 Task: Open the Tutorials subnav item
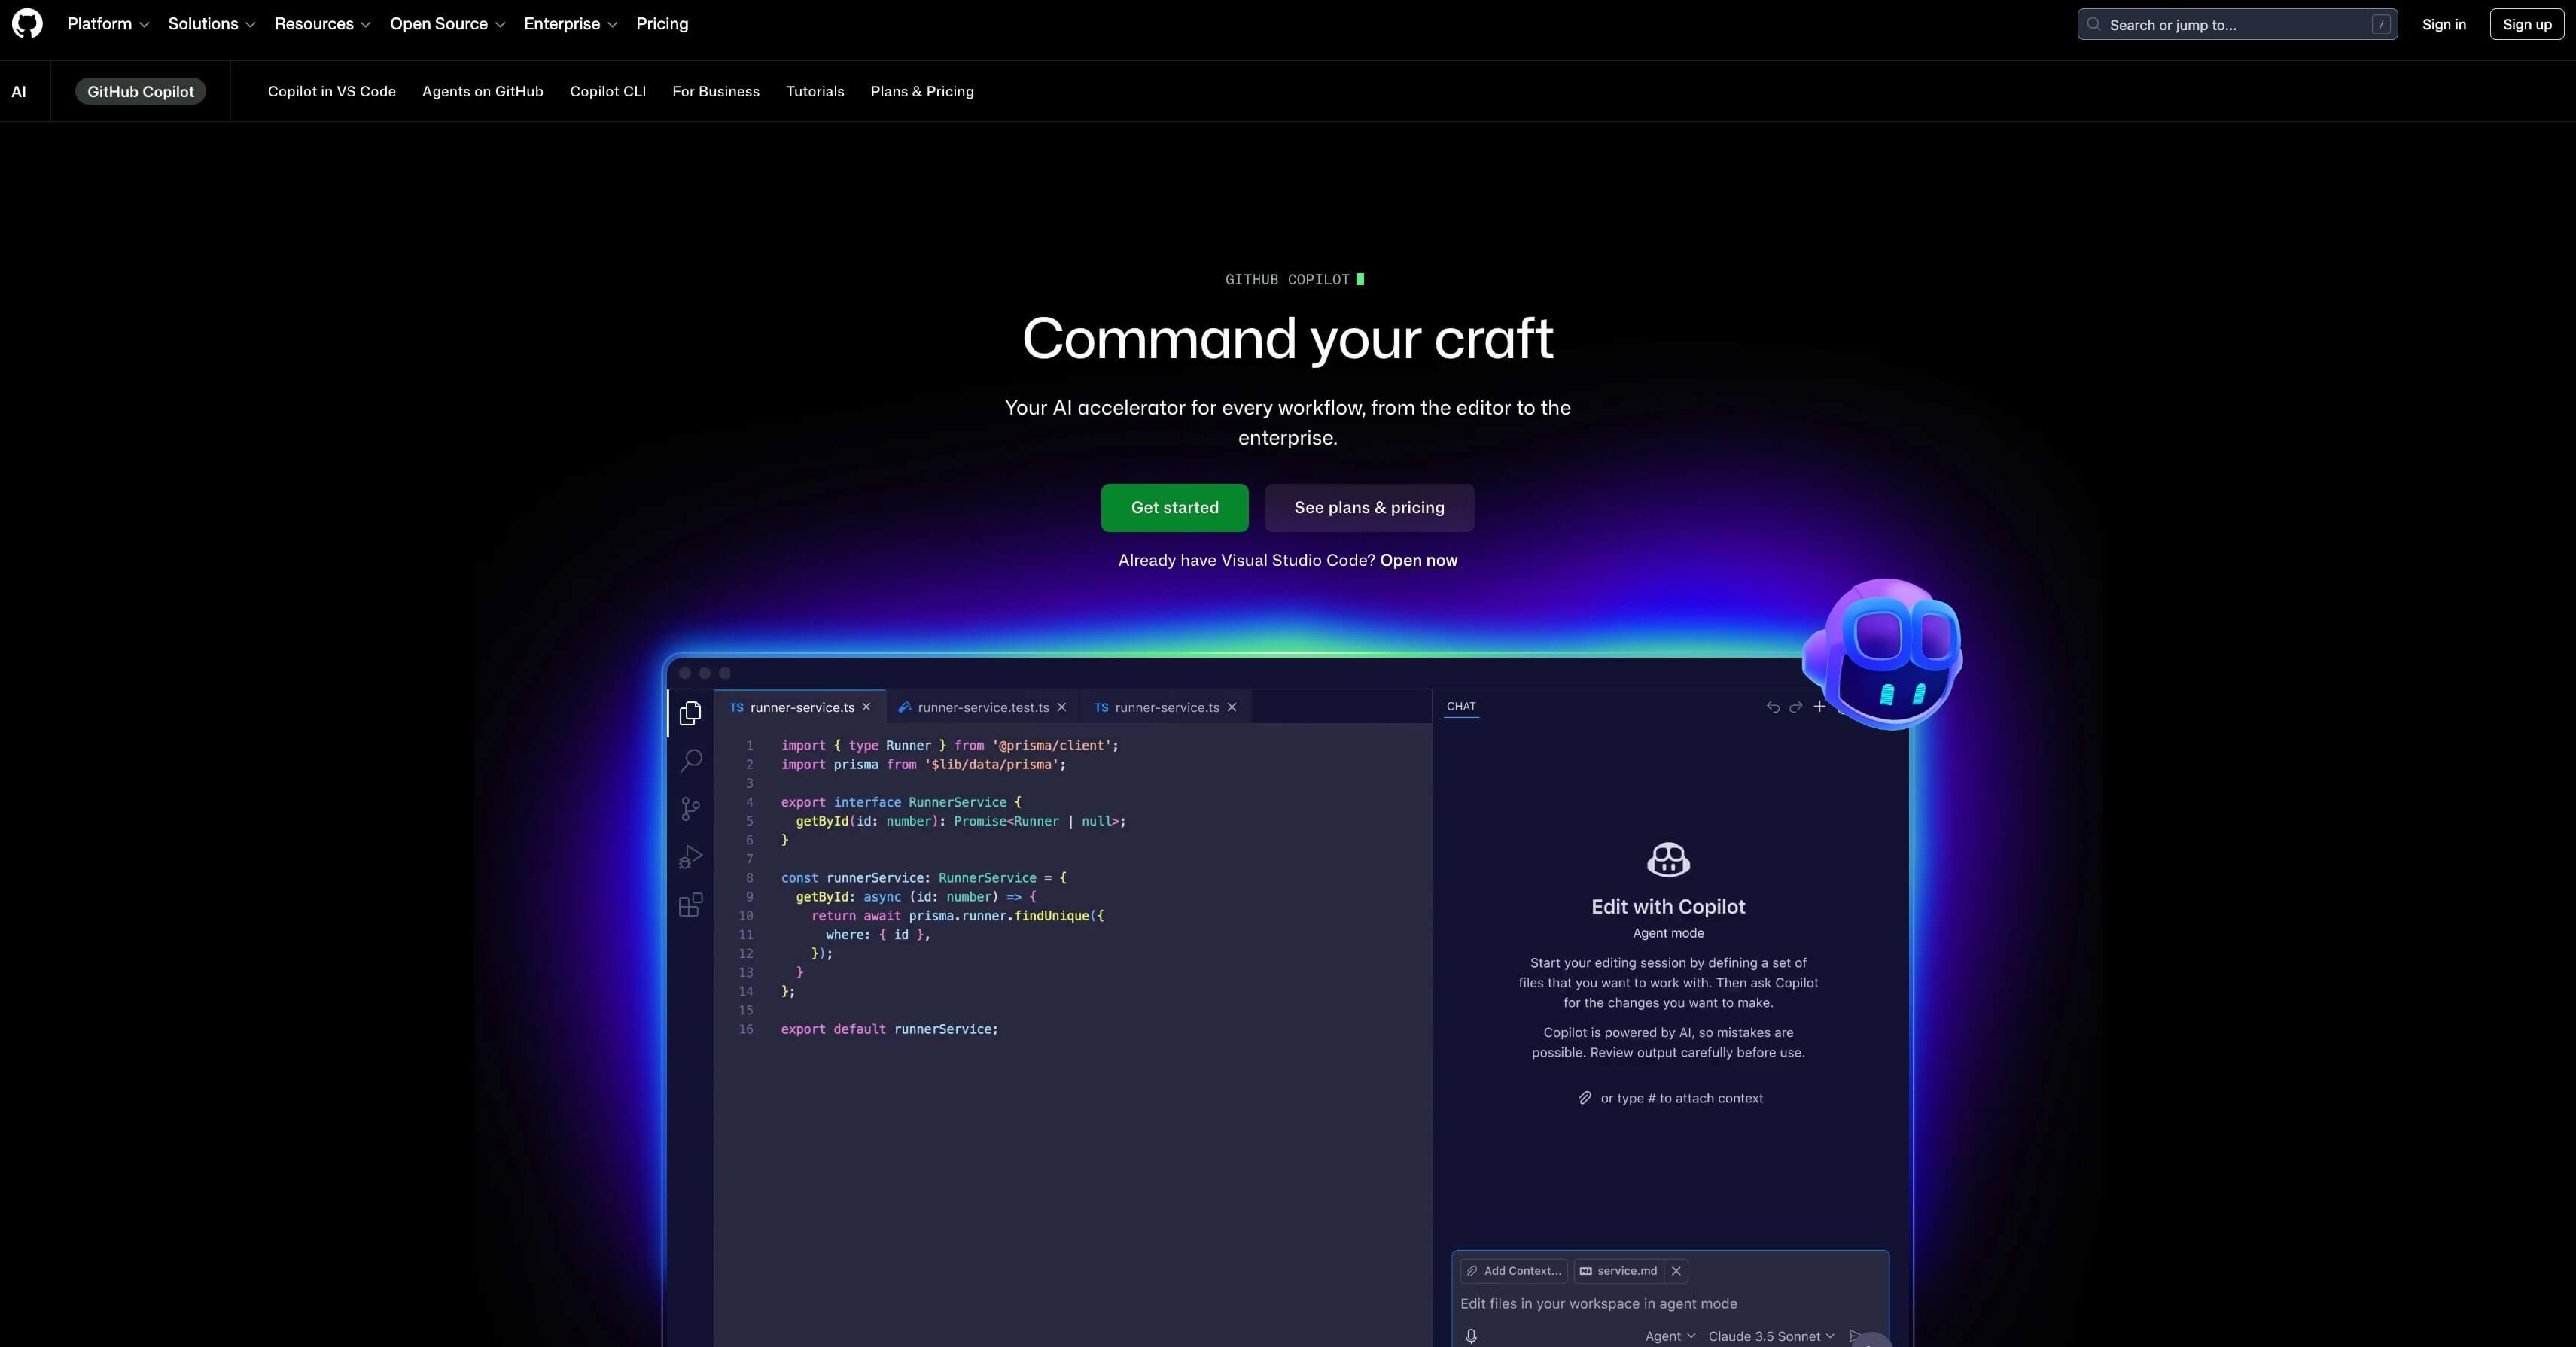pyautogui.click(x=815, y=91)
